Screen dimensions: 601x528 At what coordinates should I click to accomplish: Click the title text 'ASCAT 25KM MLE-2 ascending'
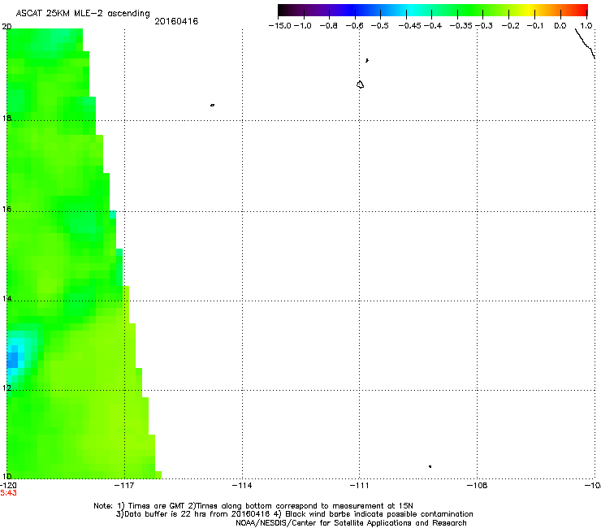click(83, 13)
